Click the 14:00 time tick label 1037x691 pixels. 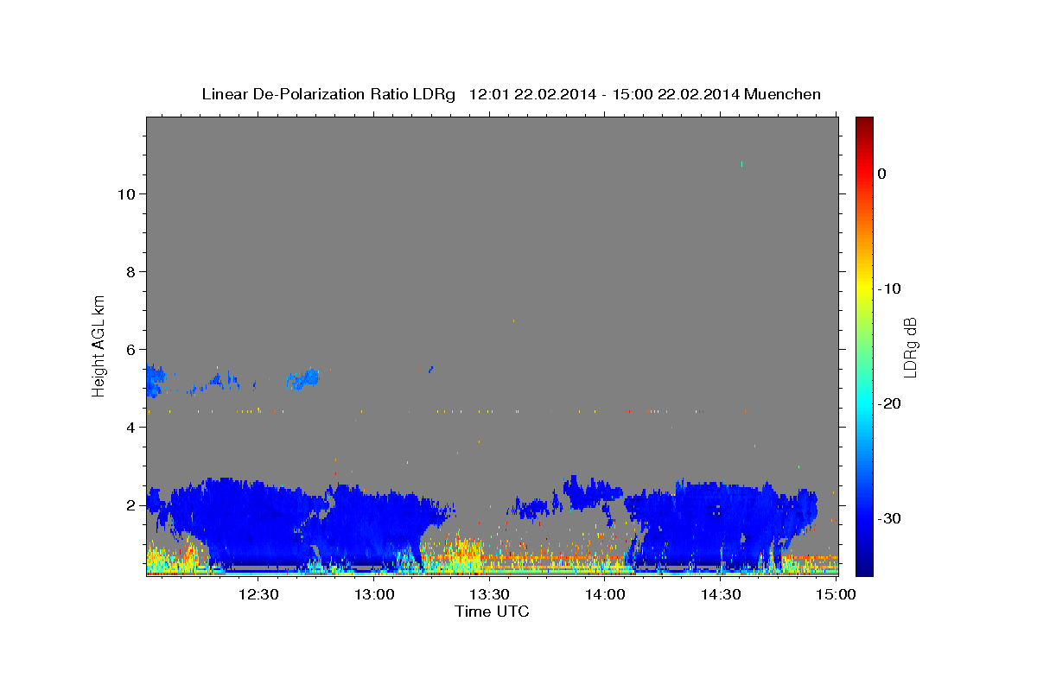click(605, 594)
